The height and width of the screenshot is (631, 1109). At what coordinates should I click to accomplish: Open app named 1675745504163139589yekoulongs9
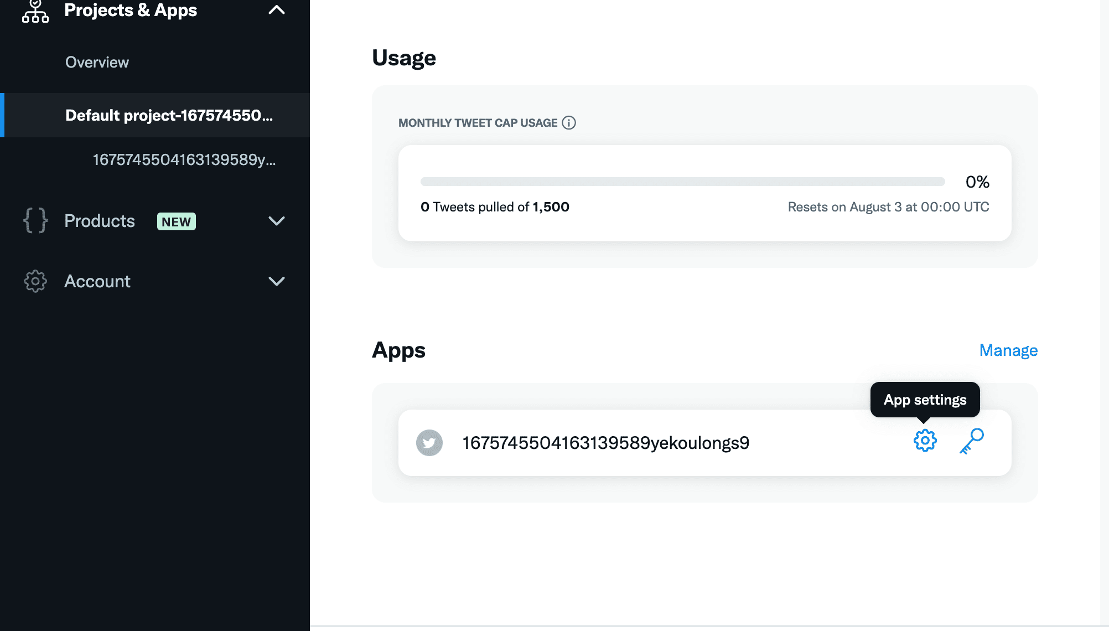point(605,443)
